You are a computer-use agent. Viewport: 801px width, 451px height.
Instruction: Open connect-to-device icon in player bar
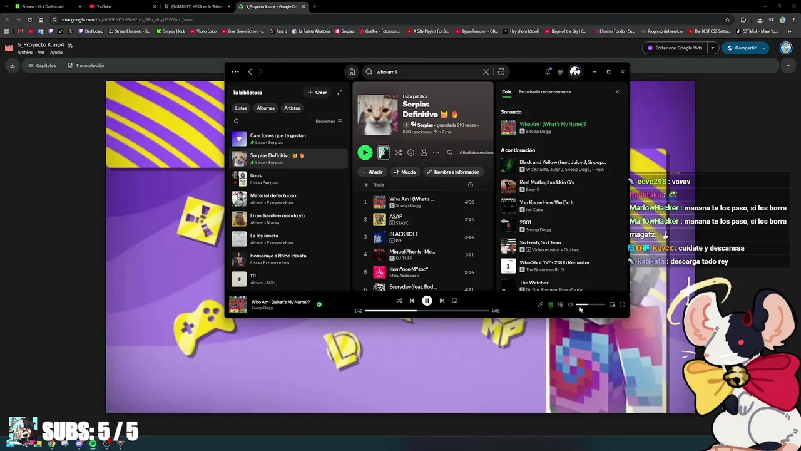(561, 305)
